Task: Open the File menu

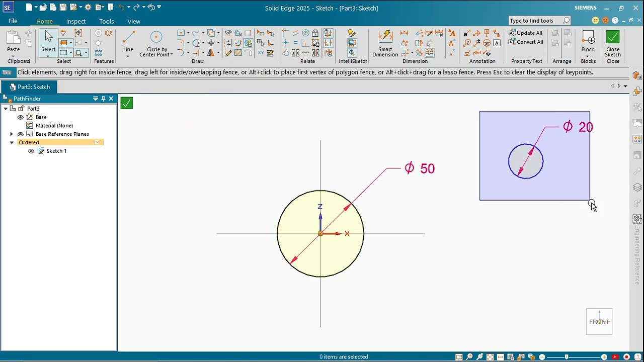Action: pos(13,21)
